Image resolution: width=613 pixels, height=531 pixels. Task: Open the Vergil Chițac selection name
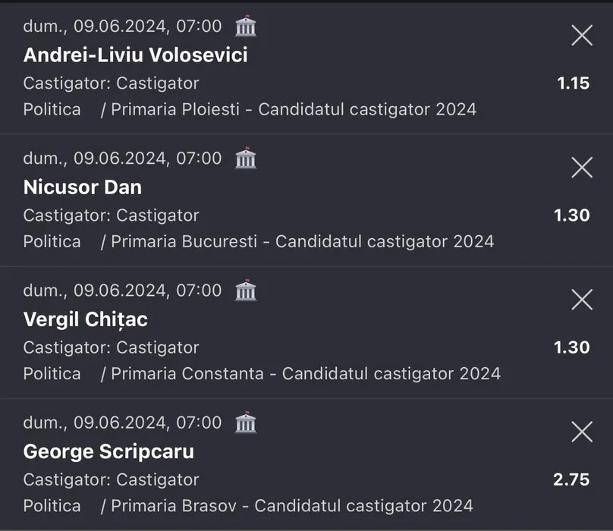86,319
